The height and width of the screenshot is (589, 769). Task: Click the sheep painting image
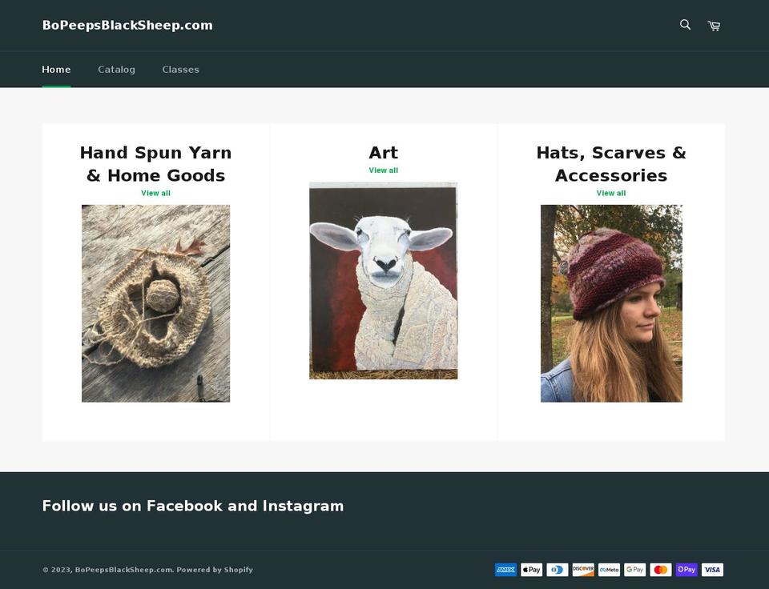click(x=384, y=281)
